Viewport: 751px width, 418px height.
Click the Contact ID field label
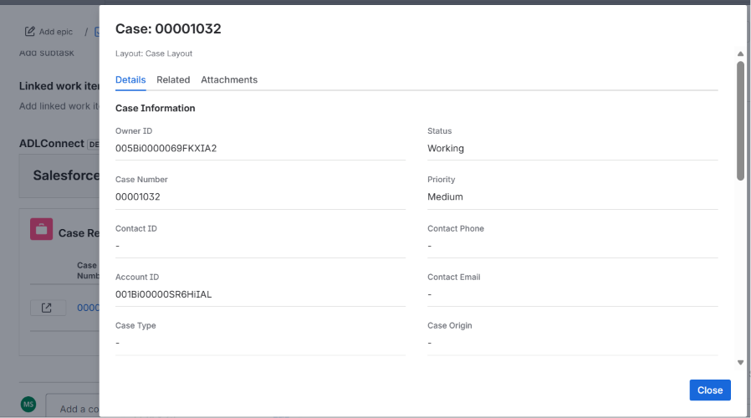(x=136, y=229)
